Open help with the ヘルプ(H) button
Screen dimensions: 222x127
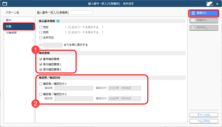pos(204,121)
